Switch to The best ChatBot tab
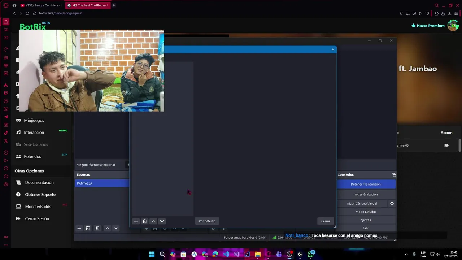 pyautogui.click(x=88, y=5)
